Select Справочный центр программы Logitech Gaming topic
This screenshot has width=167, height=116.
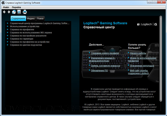(40, 23)
